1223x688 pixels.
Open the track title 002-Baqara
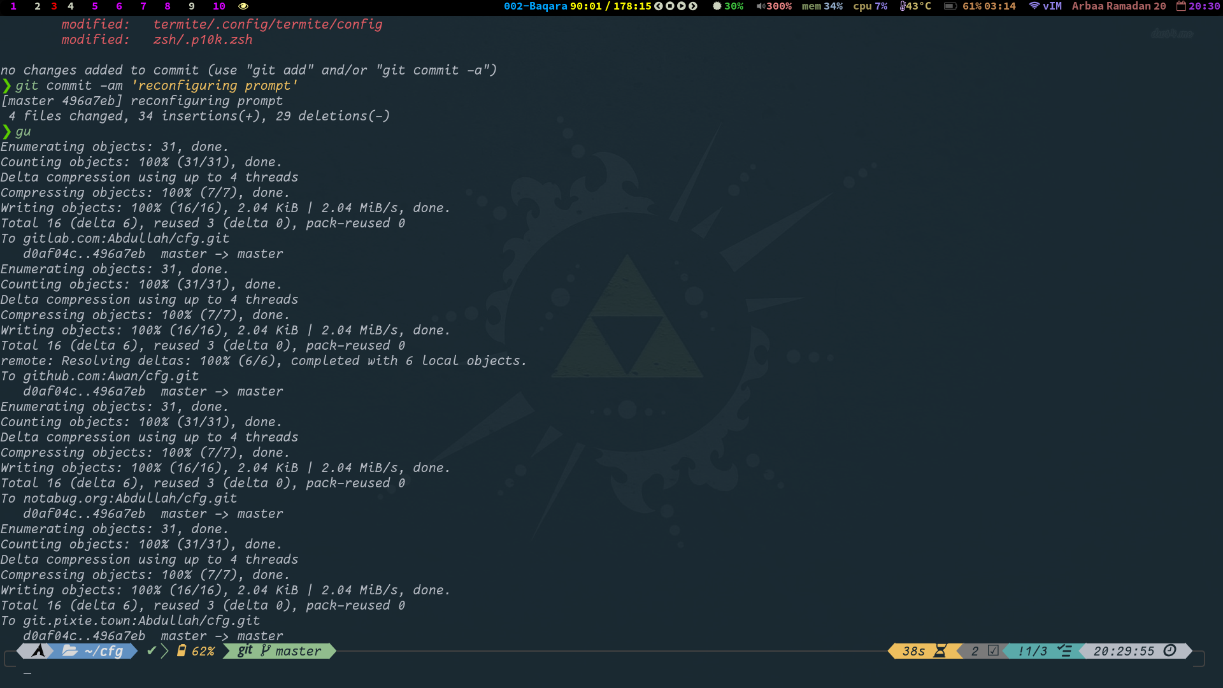coord(538,6)
